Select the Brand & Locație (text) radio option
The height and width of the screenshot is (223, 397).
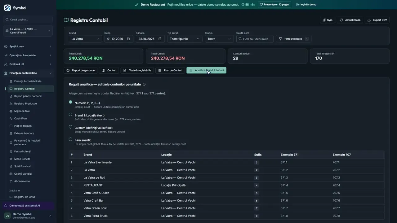coord(71,115)
